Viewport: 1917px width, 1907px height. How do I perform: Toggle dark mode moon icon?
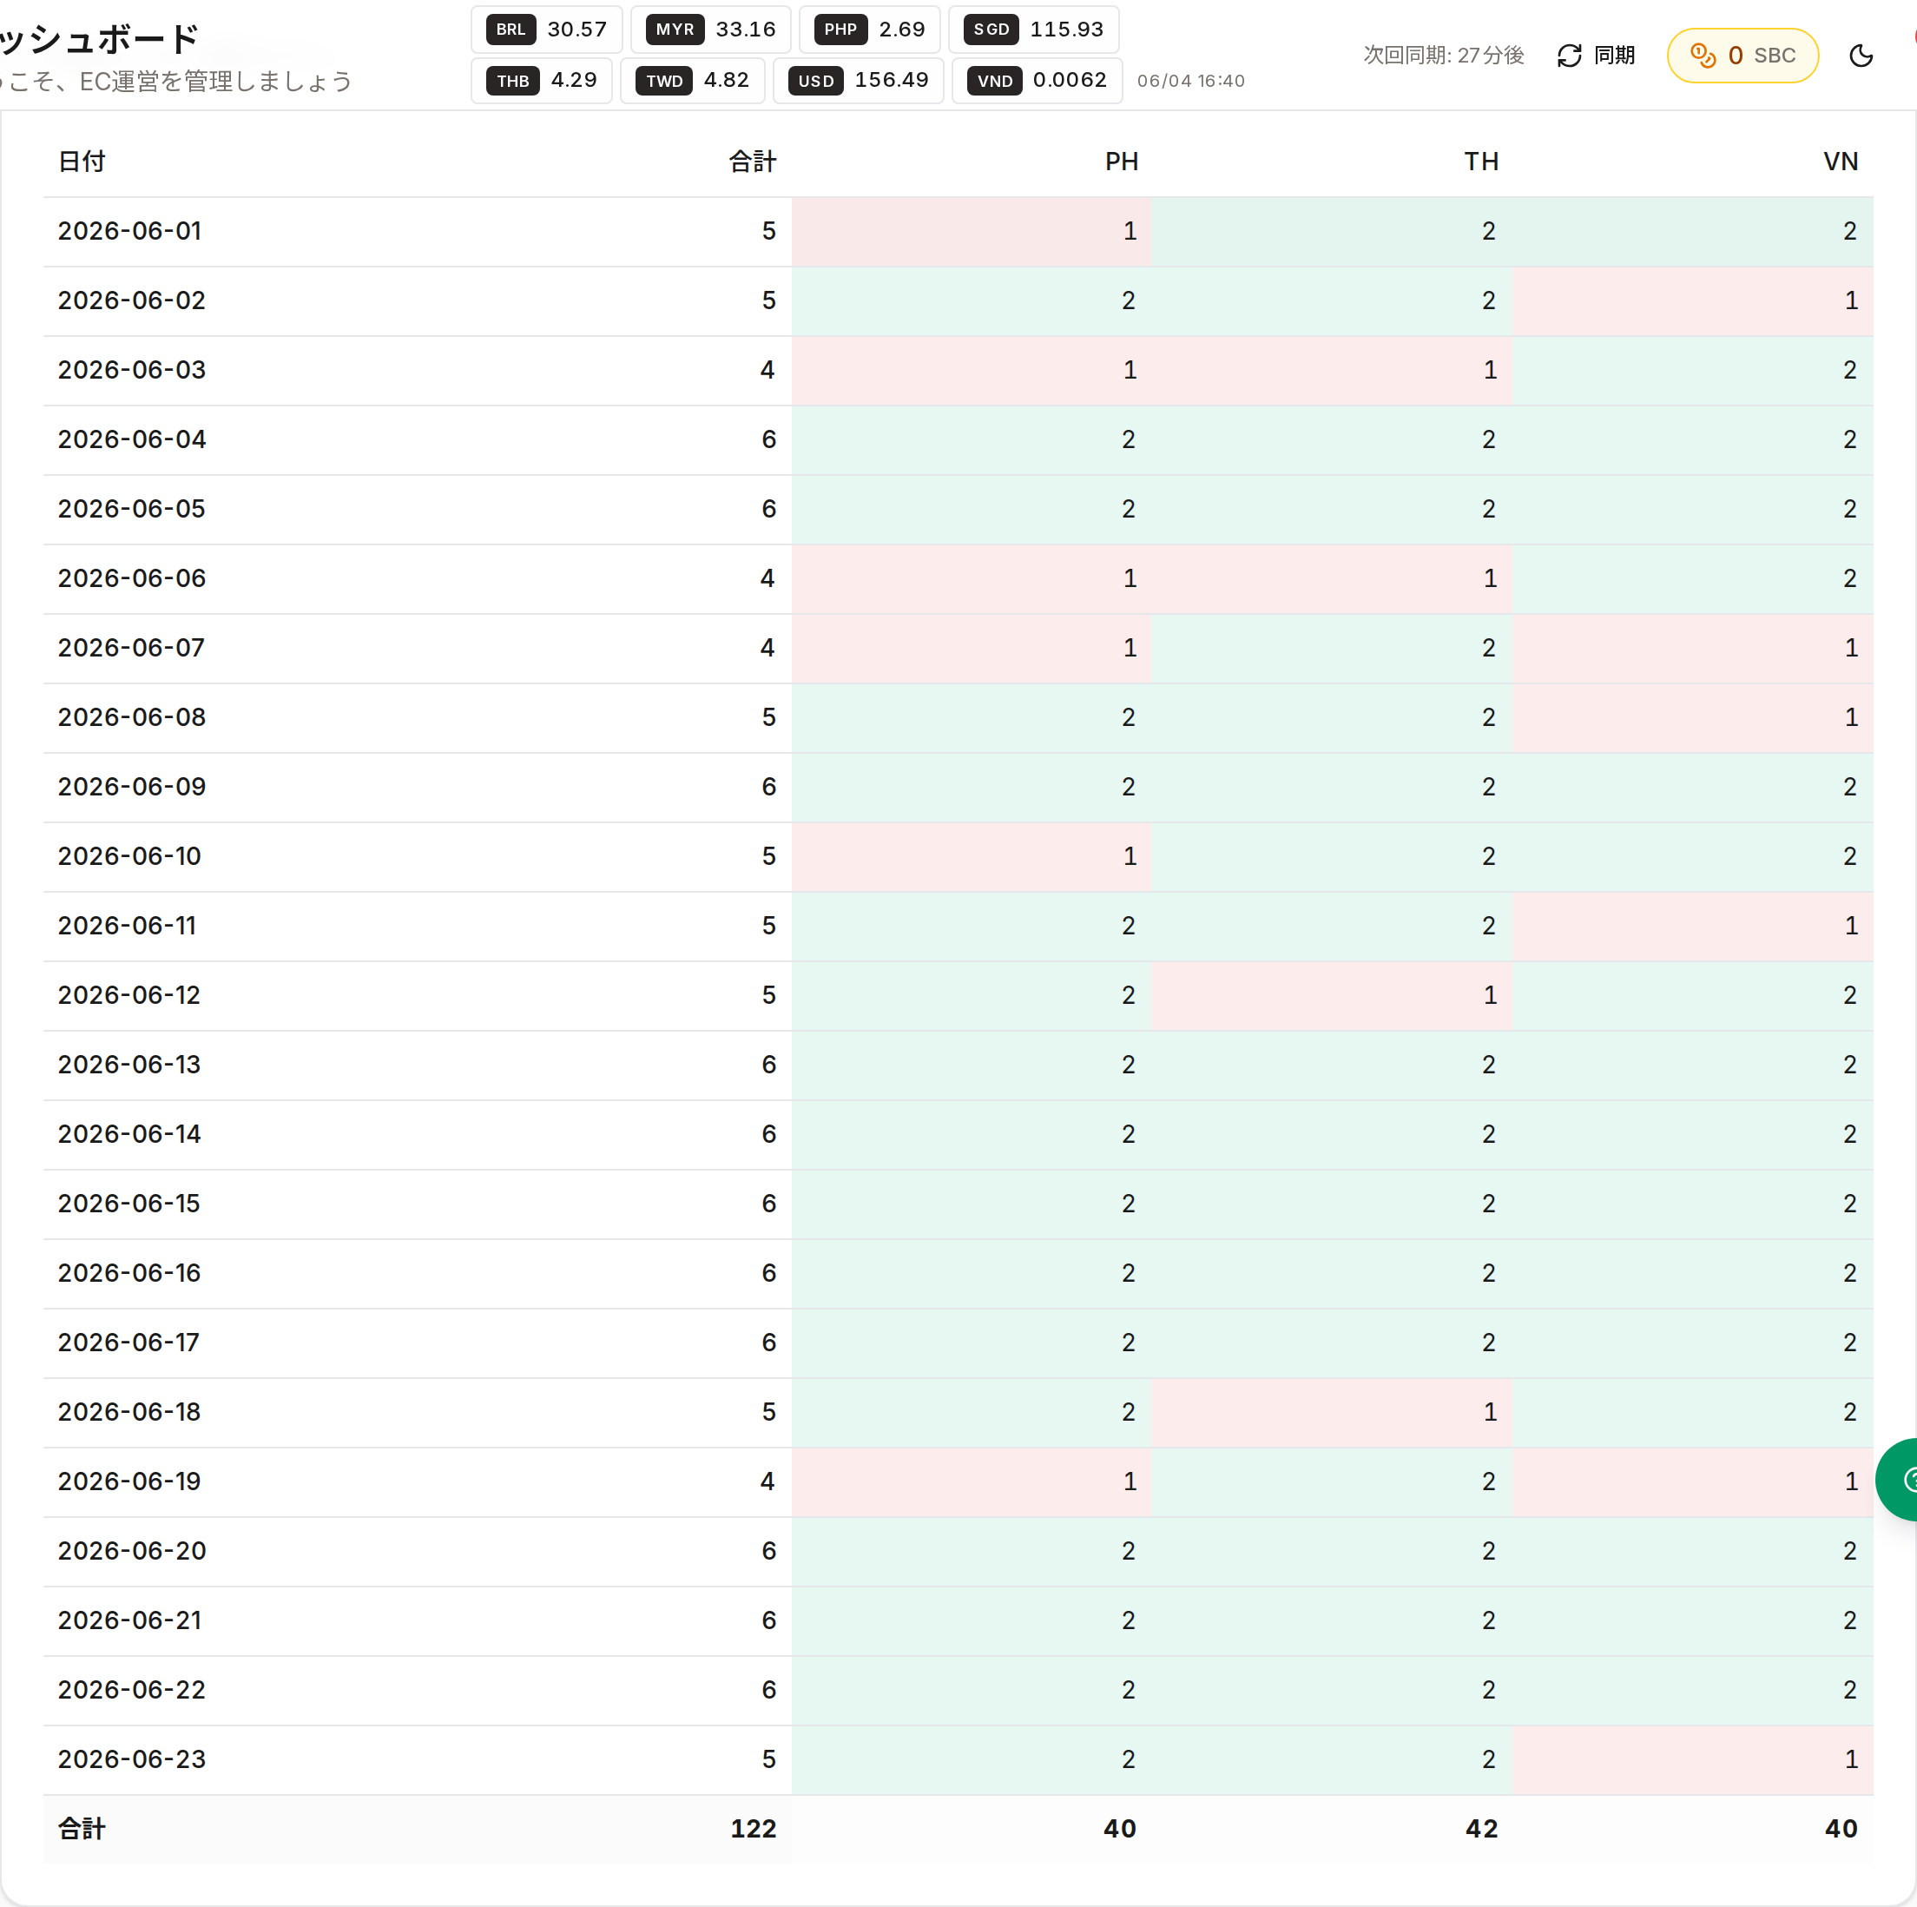(x=1861, y=56)
